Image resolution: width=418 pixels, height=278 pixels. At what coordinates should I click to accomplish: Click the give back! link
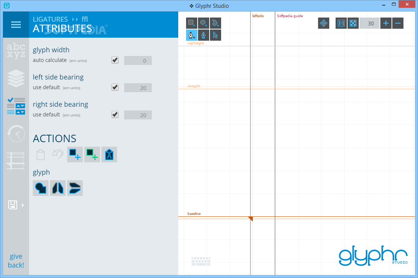click(x=16, y=261)
